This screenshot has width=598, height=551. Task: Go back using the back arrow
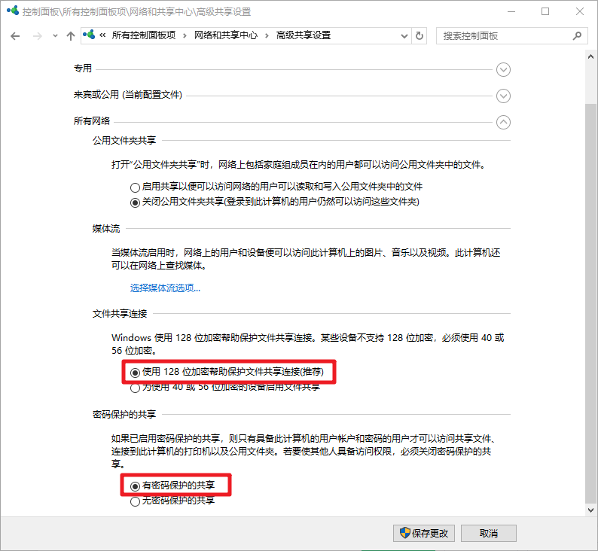[15, 36]
